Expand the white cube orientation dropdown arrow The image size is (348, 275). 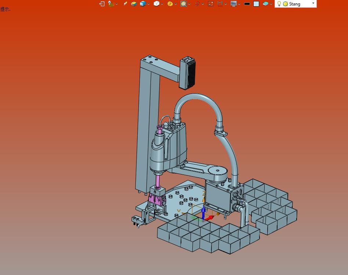(162, 4)
